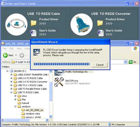Collapse the windows folder node

tap(15, 107)
